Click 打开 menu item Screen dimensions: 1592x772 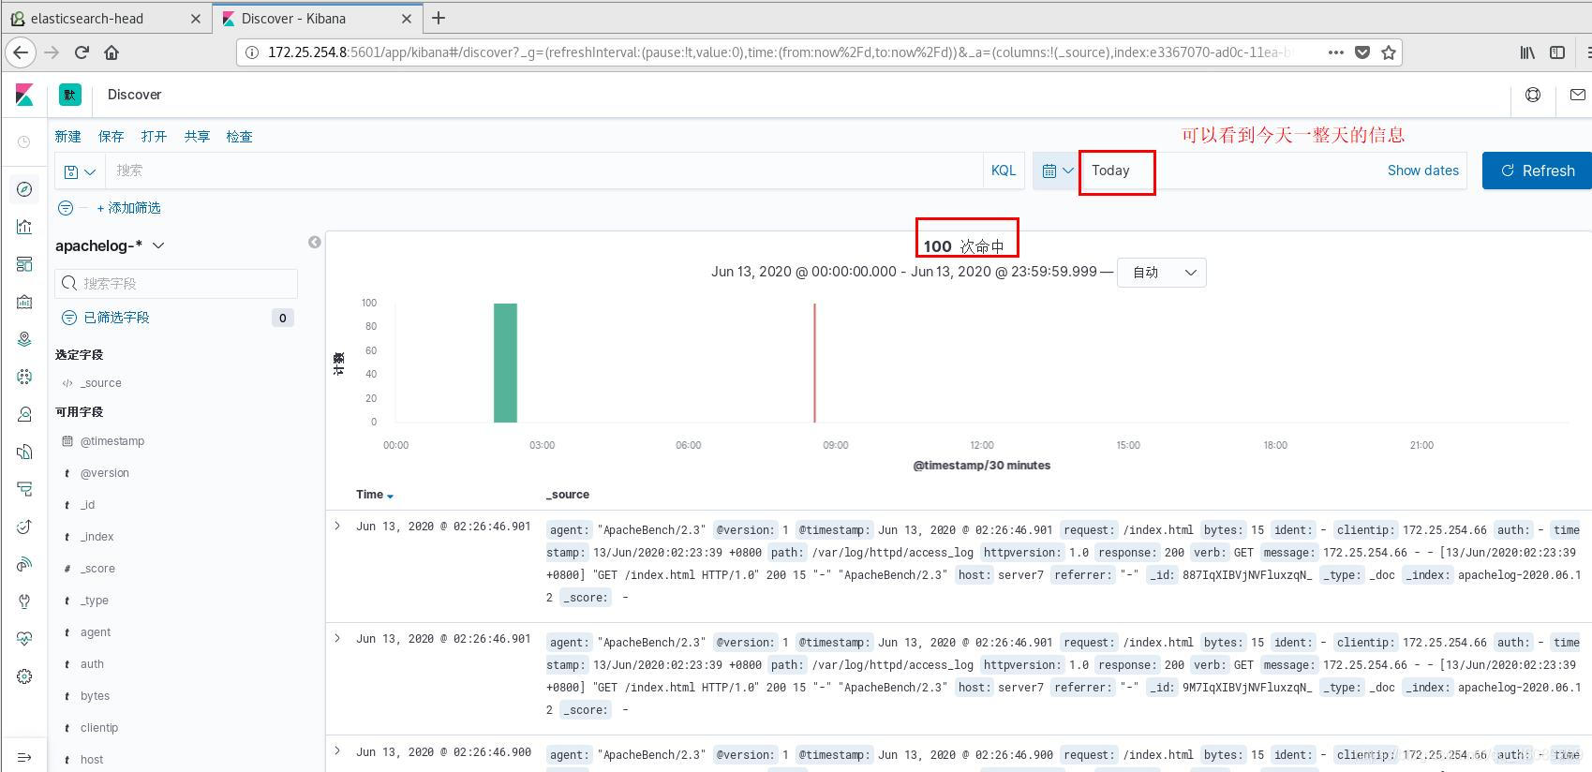154,137
